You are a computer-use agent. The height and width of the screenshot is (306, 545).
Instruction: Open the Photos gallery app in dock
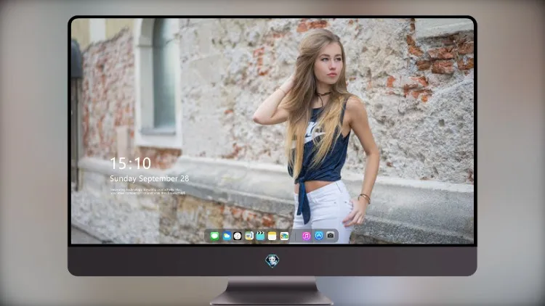284,236
